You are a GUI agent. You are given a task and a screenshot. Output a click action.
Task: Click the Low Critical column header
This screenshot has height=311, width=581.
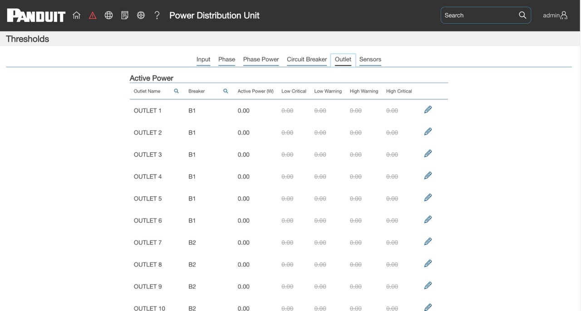click(x=294, y=91)
